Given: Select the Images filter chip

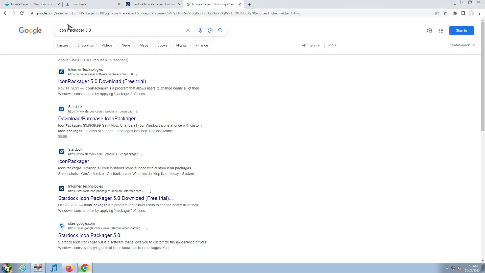Looking at the screenshot, I should pos(62,45).
